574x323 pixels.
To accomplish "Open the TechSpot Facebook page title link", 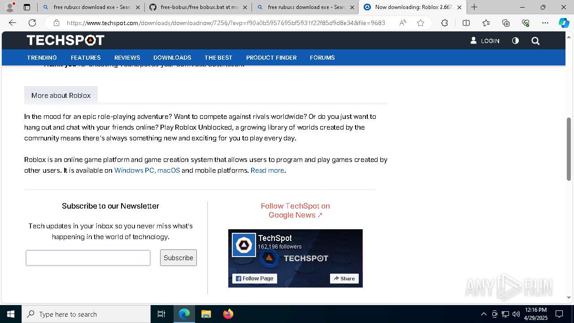I will (x=275, y=238).
